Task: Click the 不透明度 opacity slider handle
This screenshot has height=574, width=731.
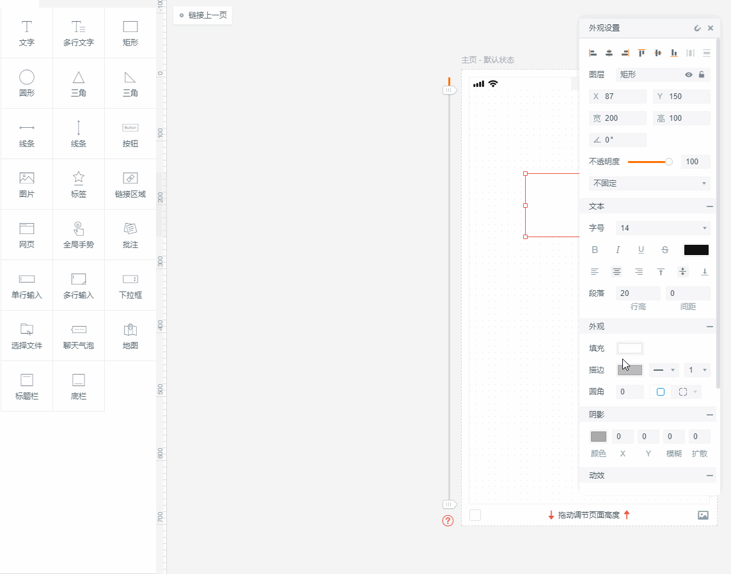Action: point(668,162)
